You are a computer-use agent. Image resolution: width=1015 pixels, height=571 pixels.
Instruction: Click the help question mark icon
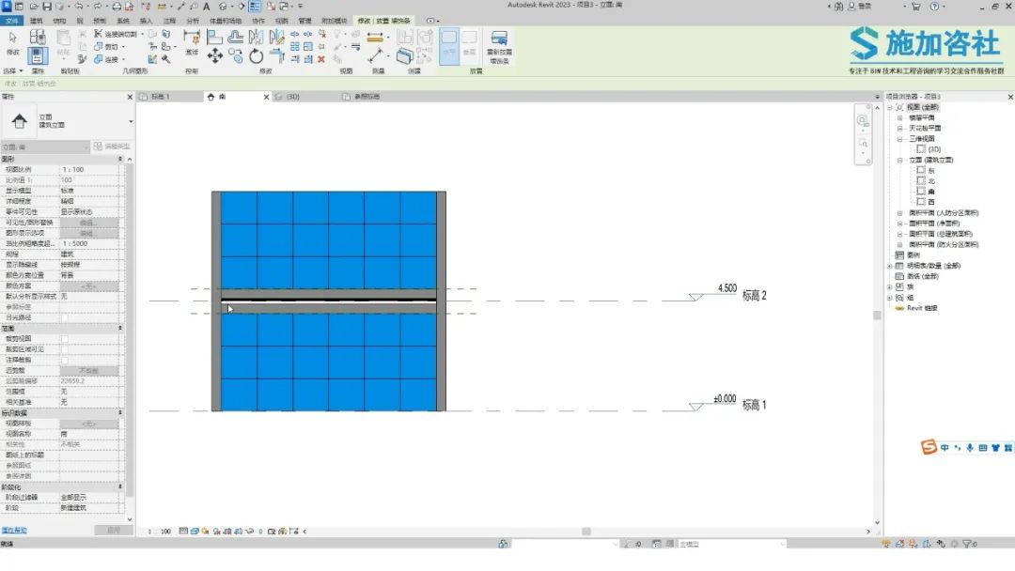click(934, 6)
